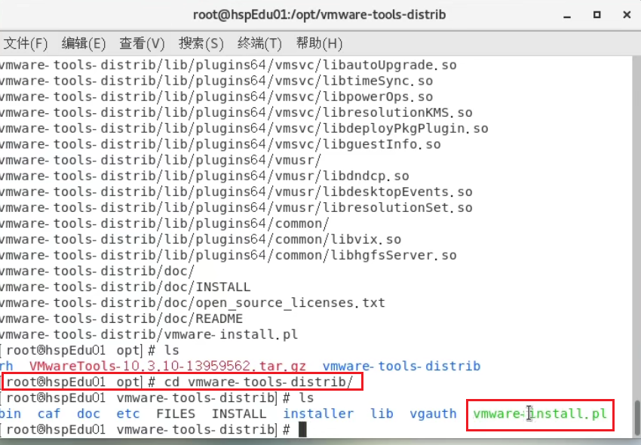Click the vmware-install.pl file name in ls output

pos(540,414)
